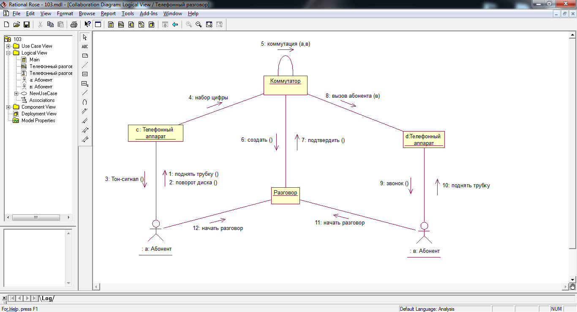The image size is (577, 312).
Task: Open the Report menu
Action: (x=108, y=14)
